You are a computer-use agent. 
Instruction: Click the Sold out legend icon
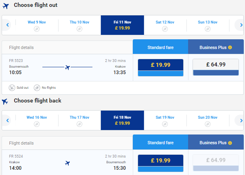(x=12, y=87)
